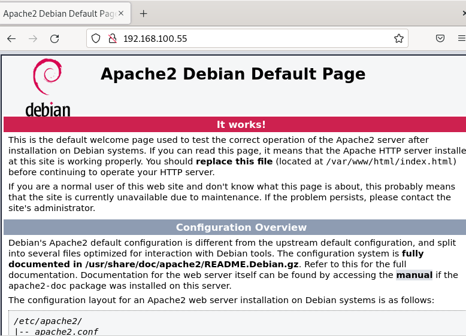Click the forward navigation arrow
Screen dimensions: 466x336
(33, 39)
